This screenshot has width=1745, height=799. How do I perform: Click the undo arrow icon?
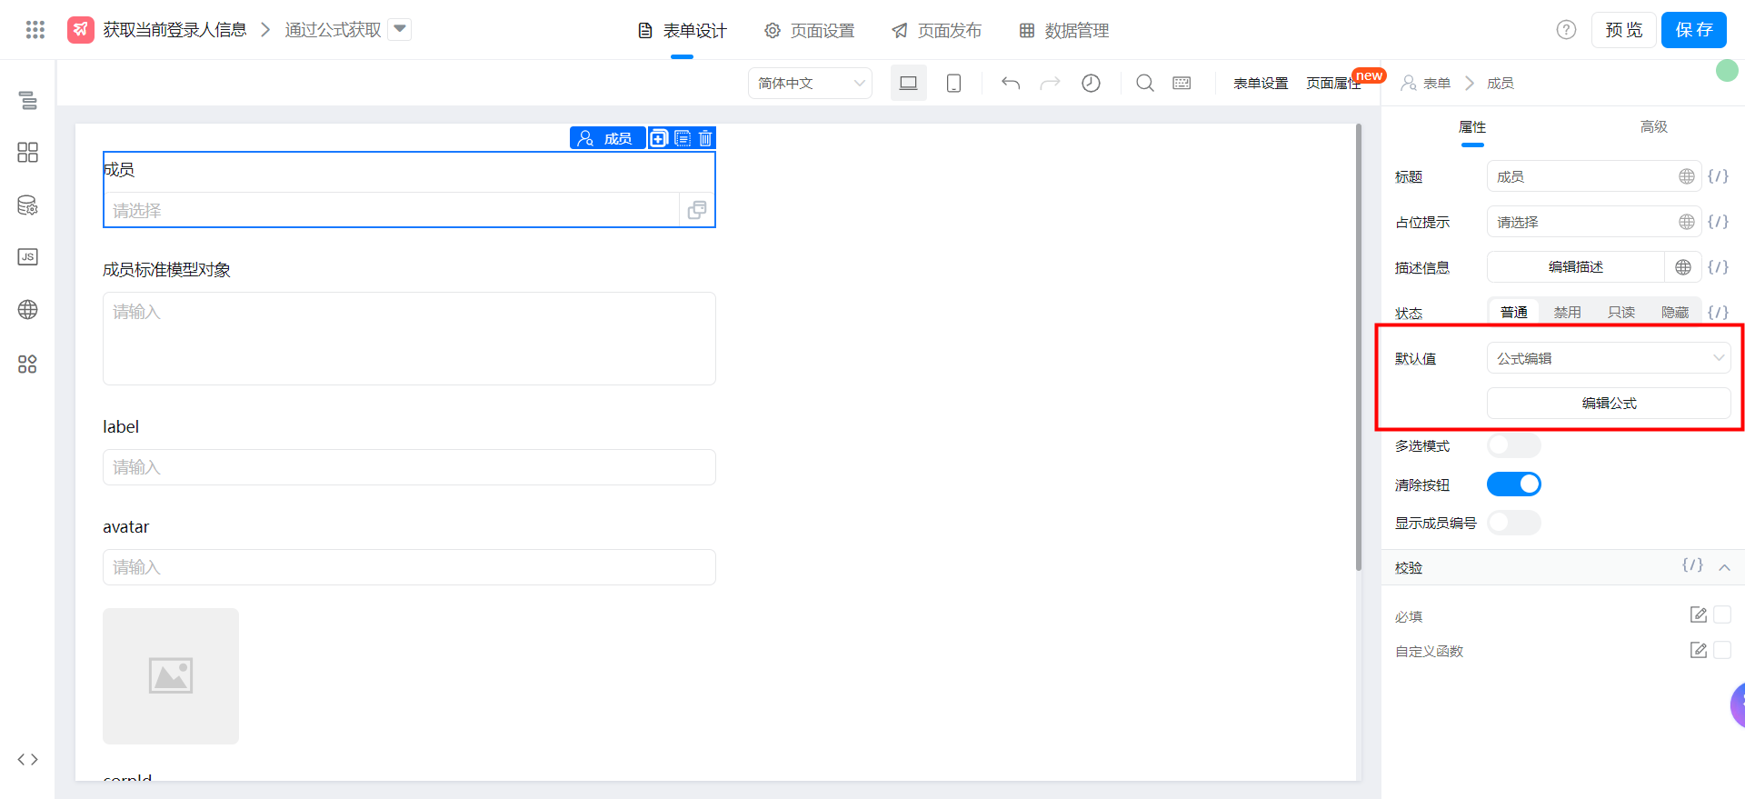(1010, 83)
